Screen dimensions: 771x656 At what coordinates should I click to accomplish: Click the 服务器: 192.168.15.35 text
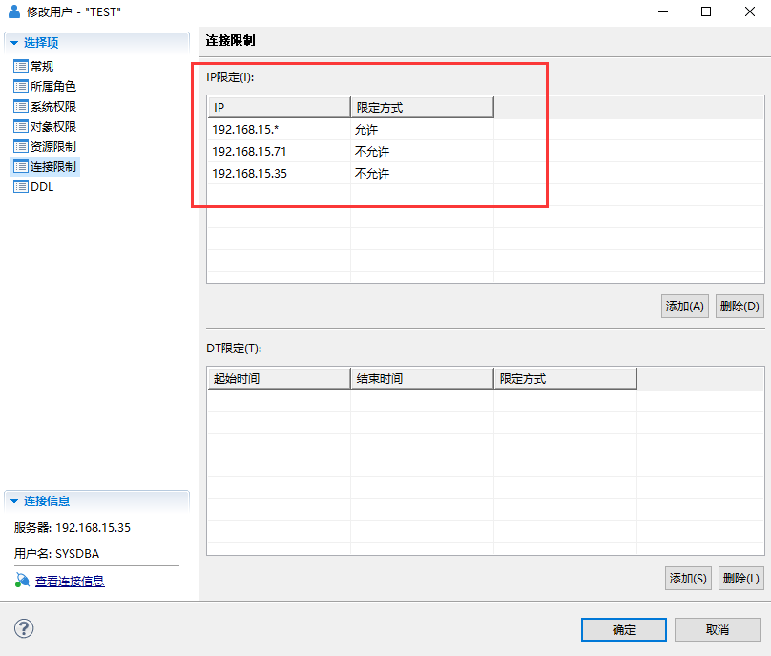click(x=73, y=527)
